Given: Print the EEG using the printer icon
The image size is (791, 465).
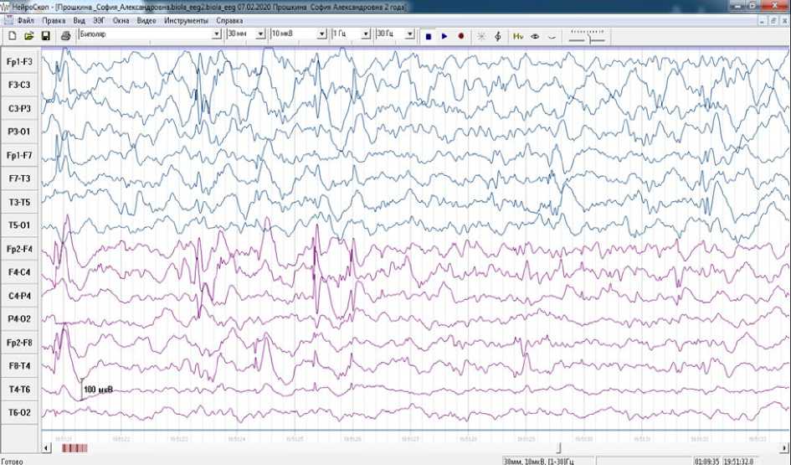Looking at the screenshot, I should point(64,36).
